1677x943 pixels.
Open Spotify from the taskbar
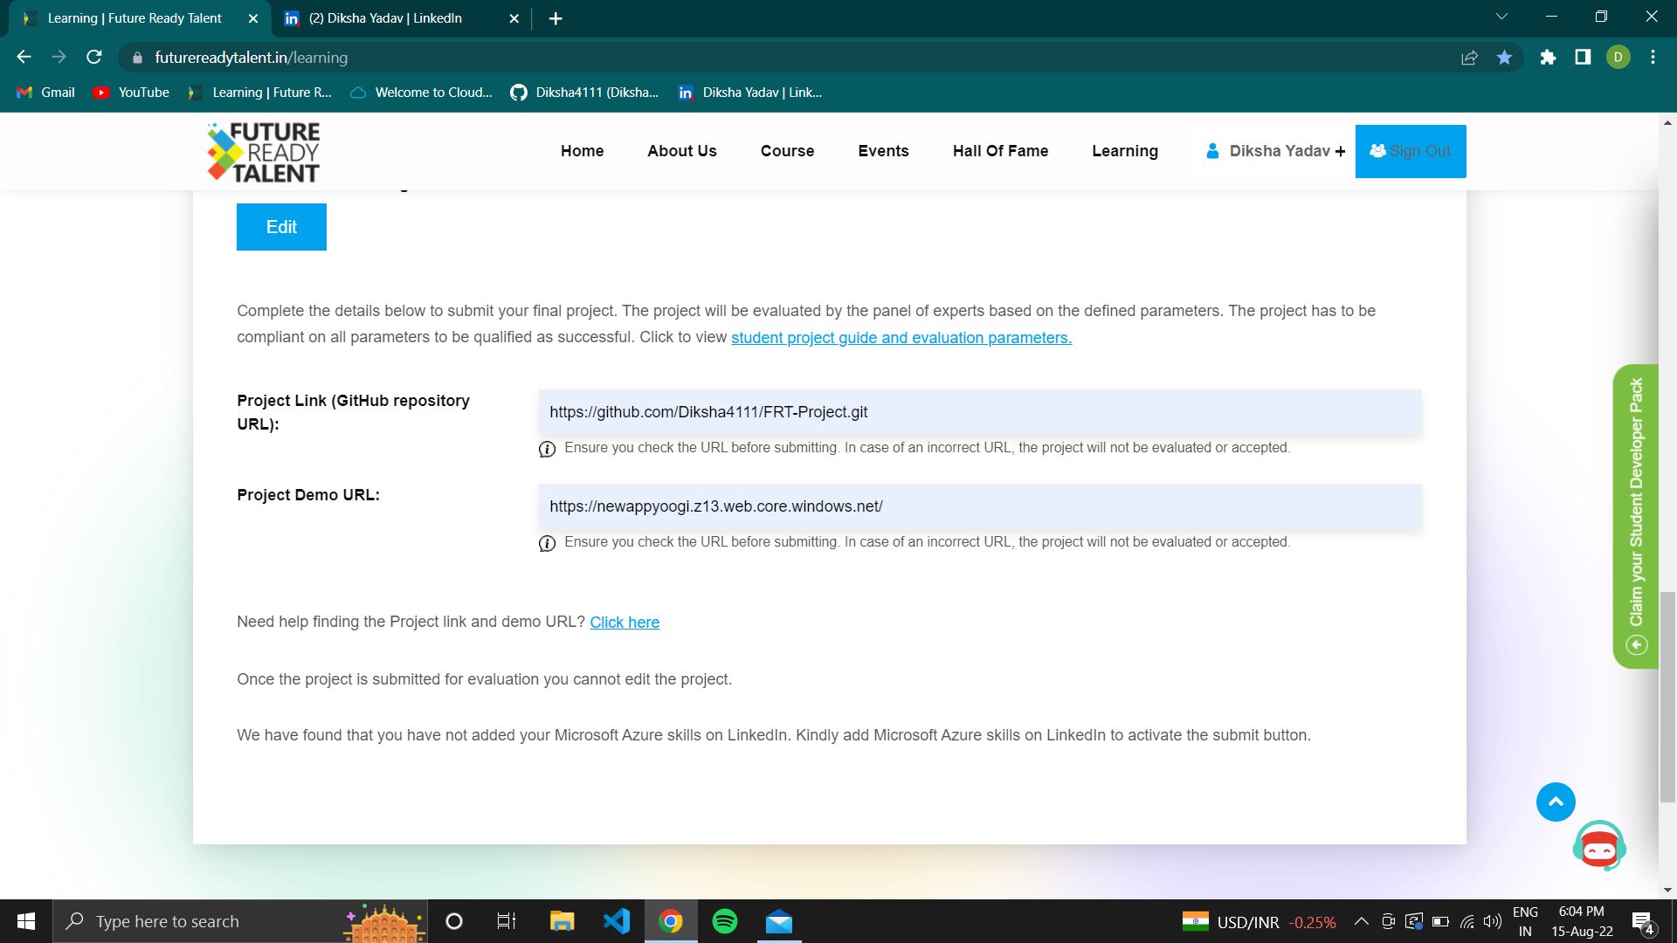pyautogui.click(x=725, y=921)
